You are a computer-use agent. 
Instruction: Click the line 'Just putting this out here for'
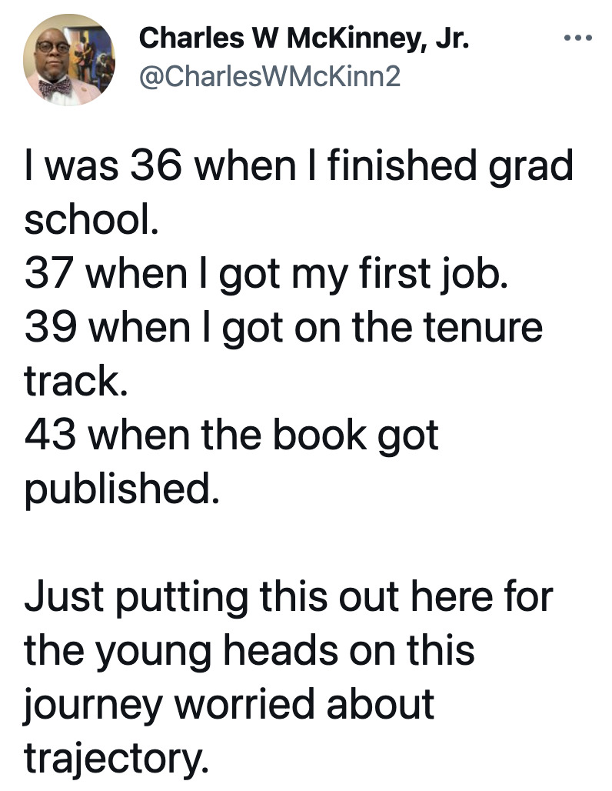(288, 598)
